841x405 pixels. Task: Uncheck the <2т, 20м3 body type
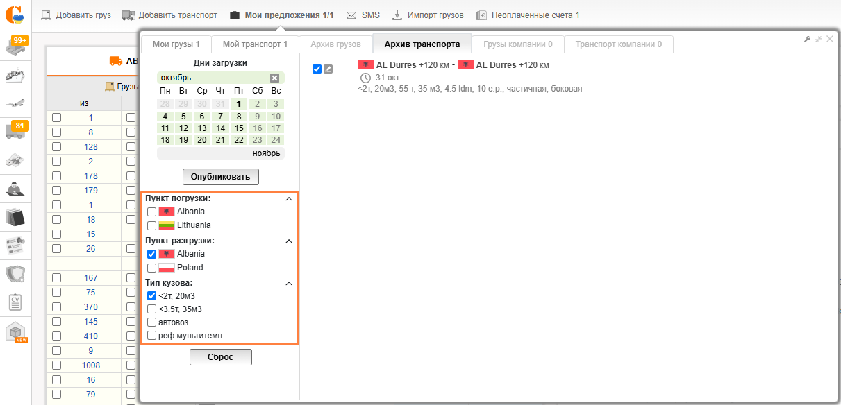coord(151,296)
